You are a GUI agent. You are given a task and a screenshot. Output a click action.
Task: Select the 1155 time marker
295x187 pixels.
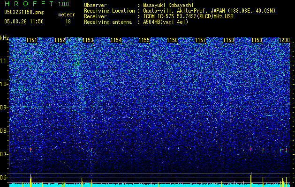(x=144, y=40)
